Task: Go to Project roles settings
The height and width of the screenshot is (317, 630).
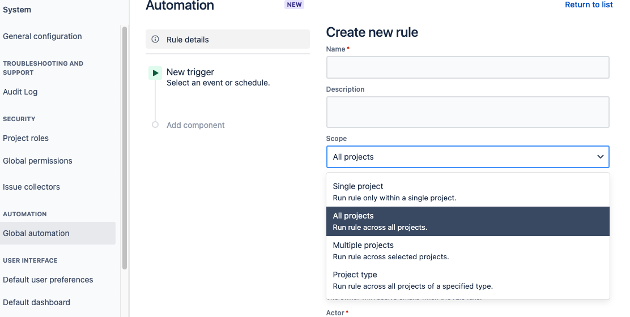Action: [26, 138]
